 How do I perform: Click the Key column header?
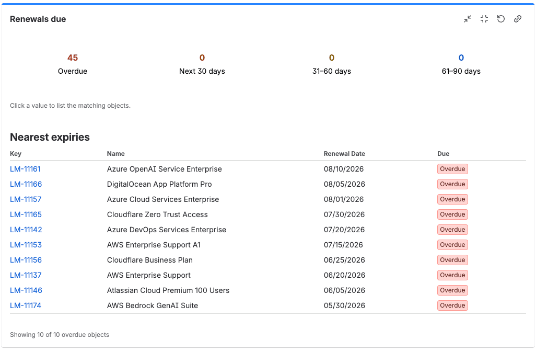click(16, 154)
